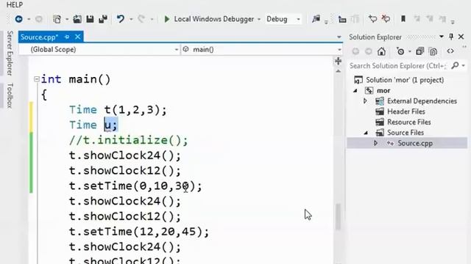Click the Comment out selected lines icon

point(373,19)
